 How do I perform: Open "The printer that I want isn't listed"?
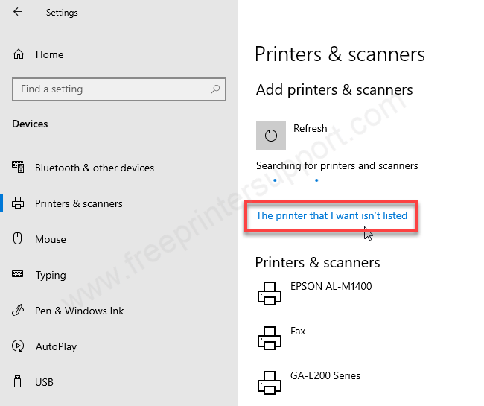click(x=331, y=216)
